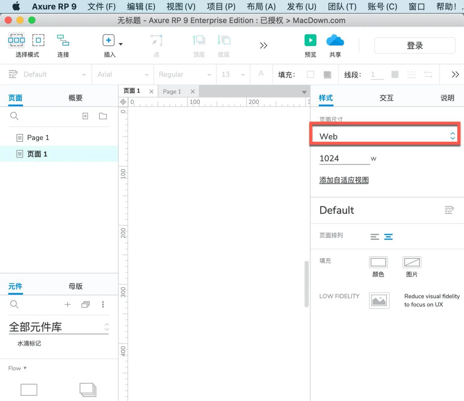This screenshot has height=401, width=464.
Task: Click the edit page style icon
Action: point(449,210)
